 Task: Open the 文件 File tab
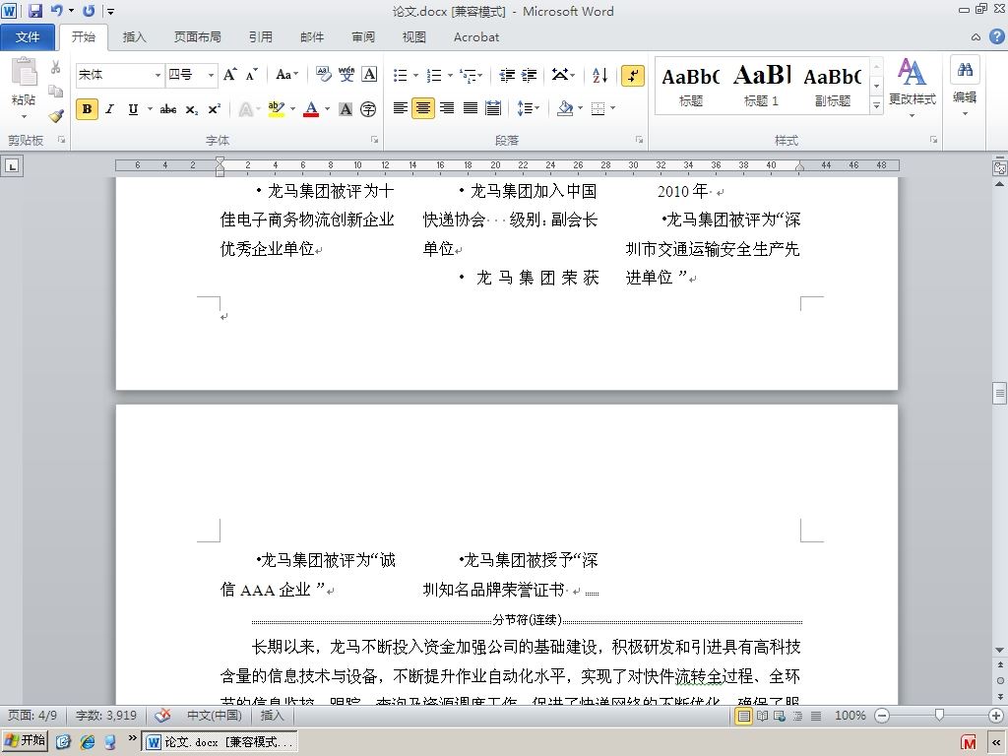tap(27, 36)
